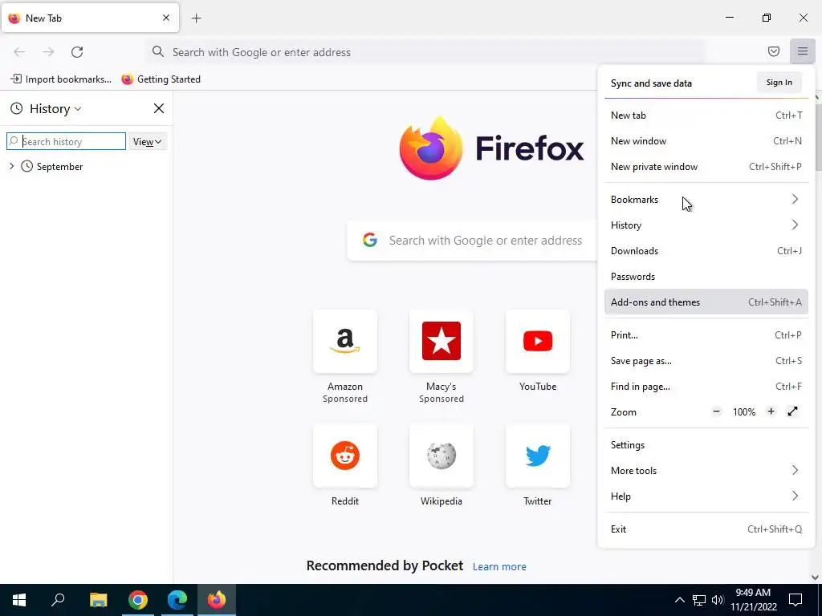Zoom in with the plus icon
This screenshot has width=822, height=616.
[x=771, y=411]
